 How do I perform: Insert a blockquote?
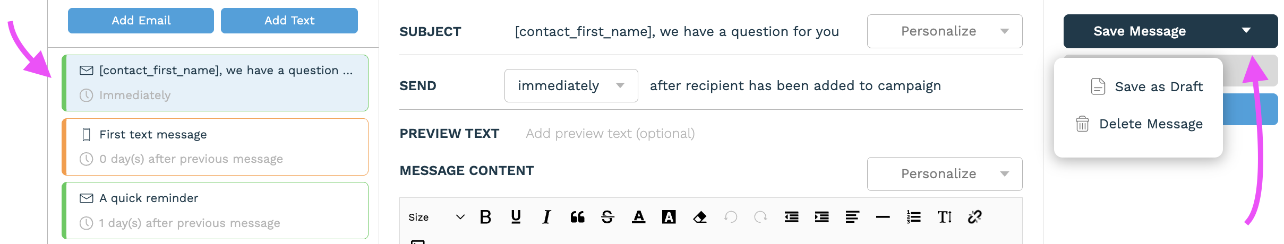tap(577, 217)
